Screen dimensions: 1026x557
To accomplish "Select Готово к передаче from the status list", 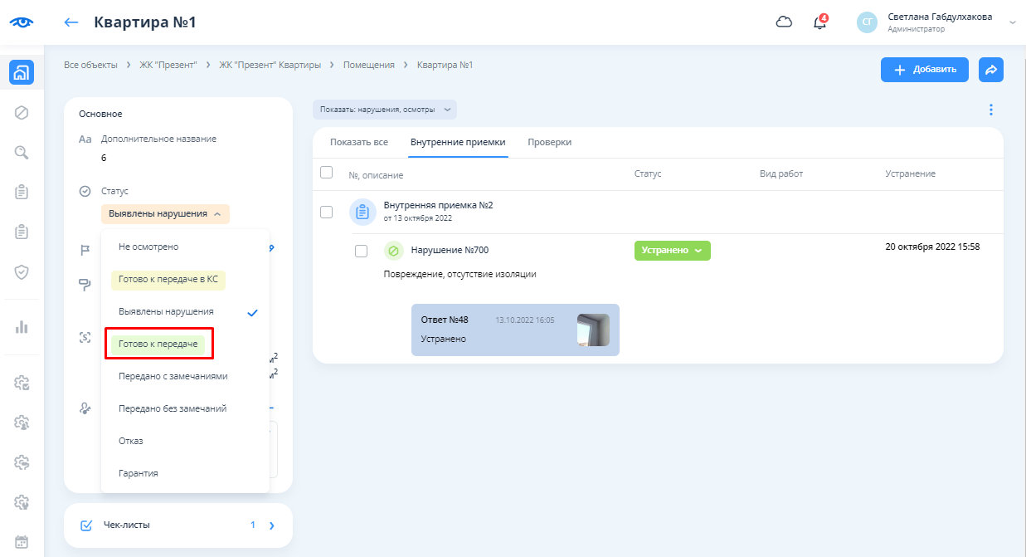I will [x=158, y=344].
